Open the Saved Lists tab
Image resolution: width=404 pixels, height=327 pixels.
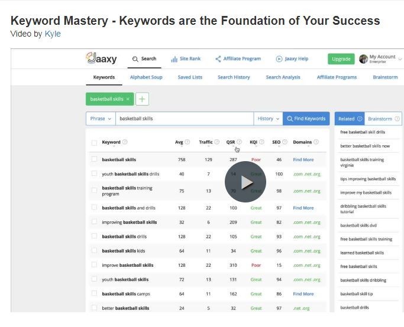click(x=190, y=77)
